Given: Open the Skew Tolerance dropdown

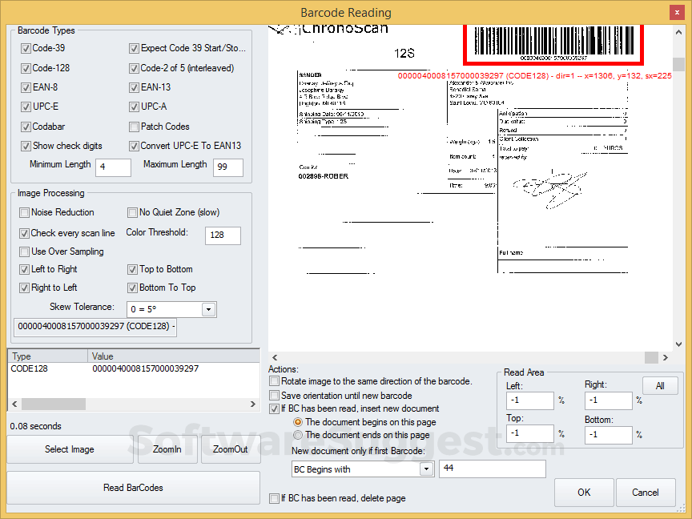Looking at the screenshot, I should (209, 309).
